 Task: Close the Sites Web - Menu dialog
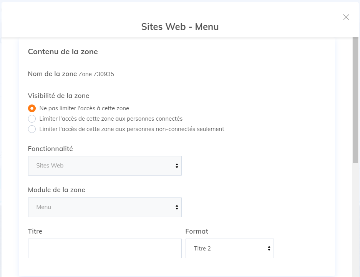tap(346, 17)
